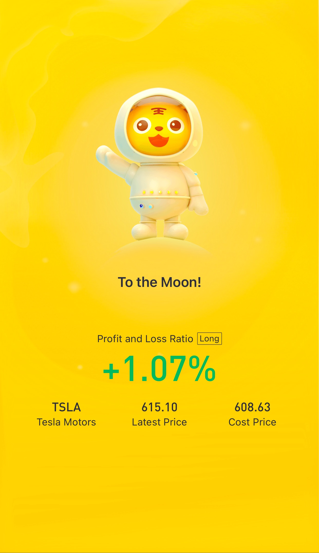Tap the tiger stripes on mascot's forehead

point(159,111)
